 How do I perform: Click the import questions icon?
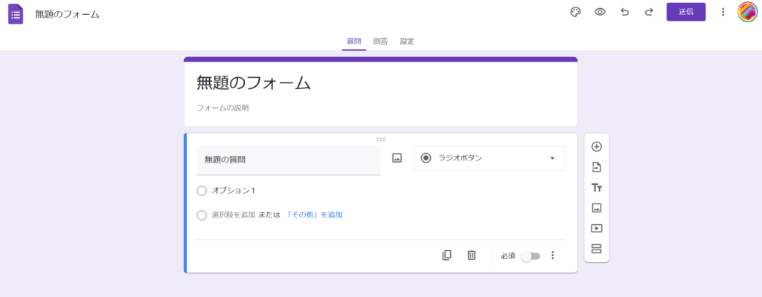click(x=596, y=167)
